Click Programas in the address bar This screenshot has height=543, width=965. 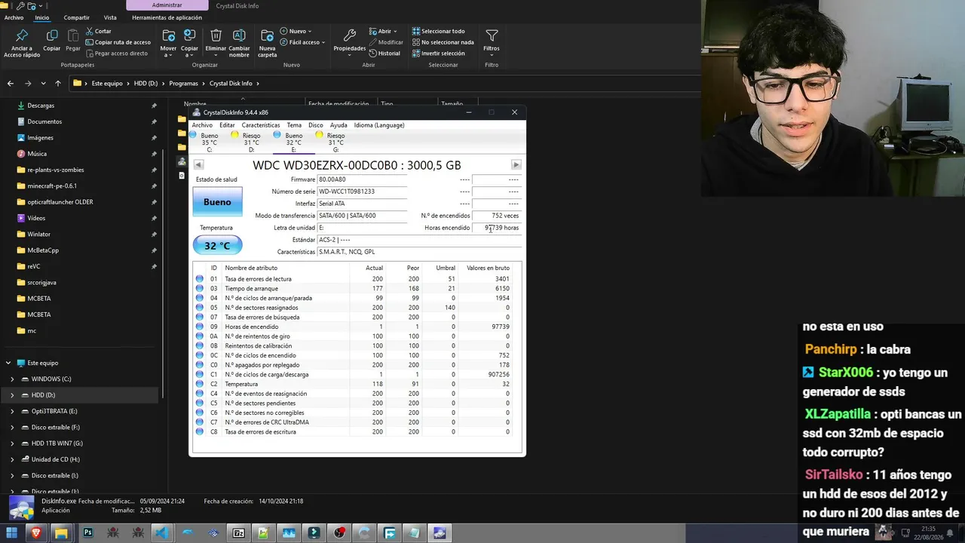click(x=183, y=84)
